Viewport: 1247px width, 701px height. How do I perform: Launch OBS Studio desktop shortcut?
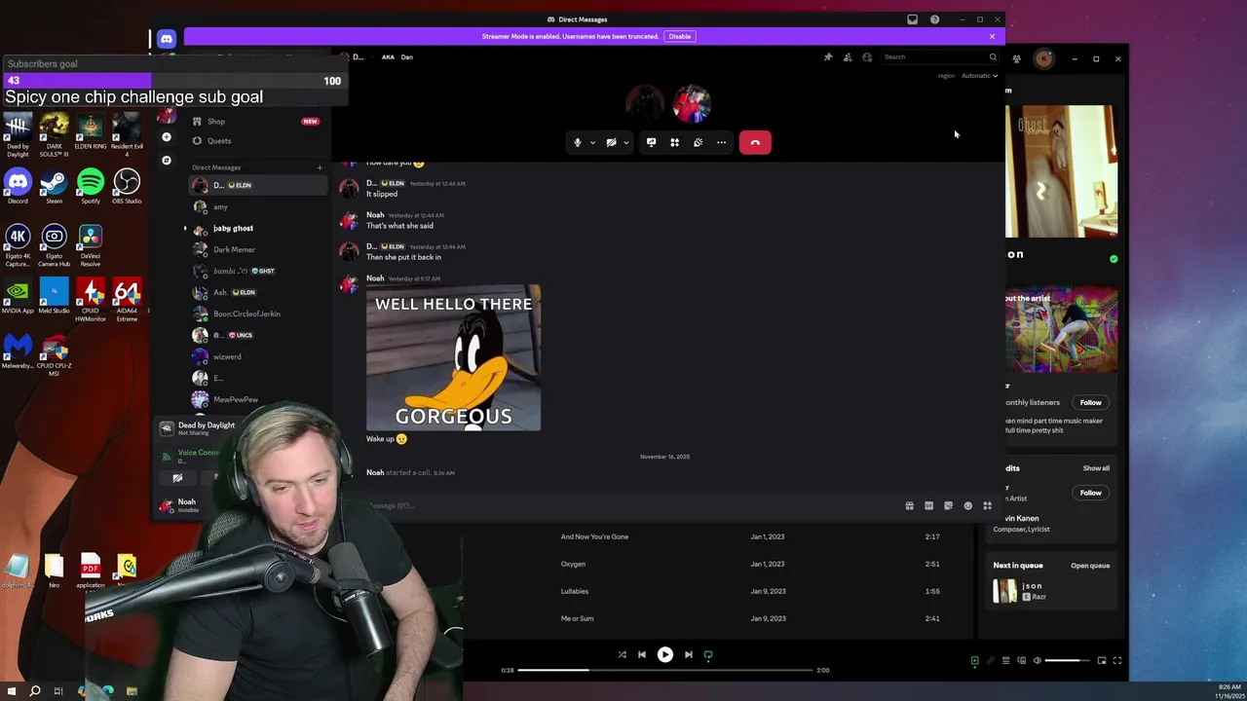tap(127, 186)
